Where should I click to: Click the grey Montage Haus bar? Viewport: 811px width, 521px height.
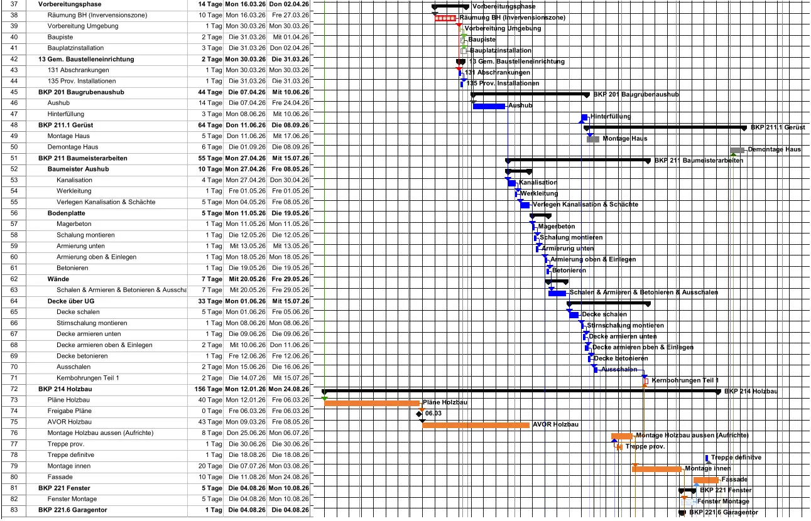[x=593, y=139]
